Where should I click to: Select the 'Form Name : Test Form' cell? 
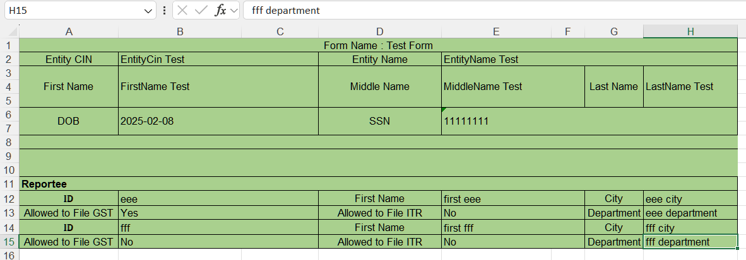pos(378,45)
